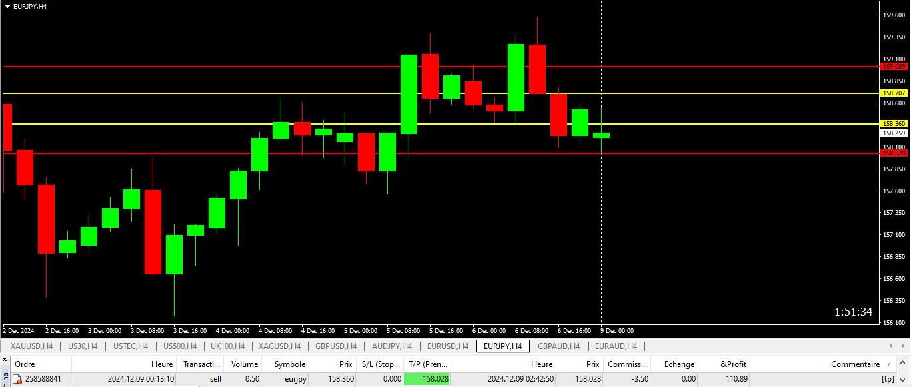
Task: Click the sell transaction cell
Action: tap(215, 379)
